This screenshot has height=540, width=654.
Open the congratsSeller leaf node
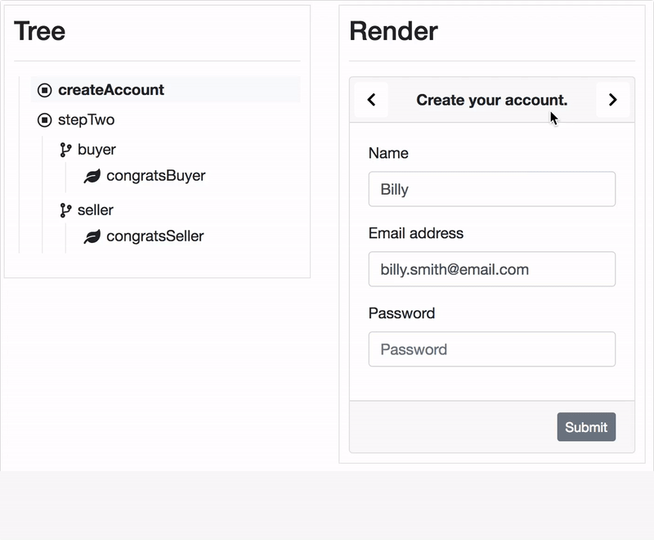point(155,236)
